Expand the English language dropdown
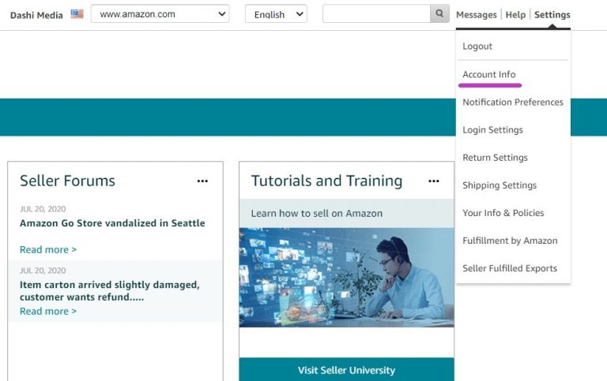Screen dimensions: 607x381 [x=276, y=14]
